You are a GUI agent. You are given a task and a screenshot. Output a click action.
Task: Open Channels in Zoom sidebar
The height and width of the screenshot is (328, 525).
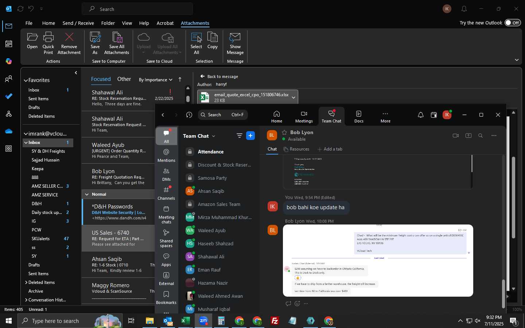pos(166,193)
